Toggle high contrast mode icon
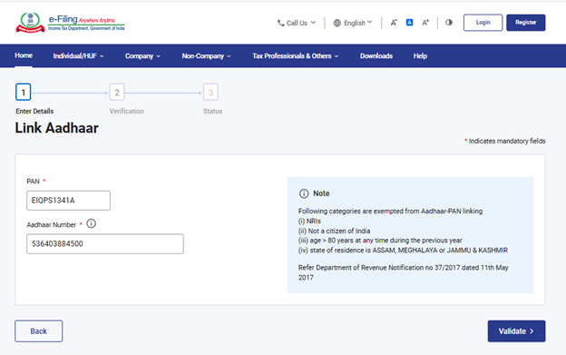The image size is (566, 355). [x=449, y=23]
